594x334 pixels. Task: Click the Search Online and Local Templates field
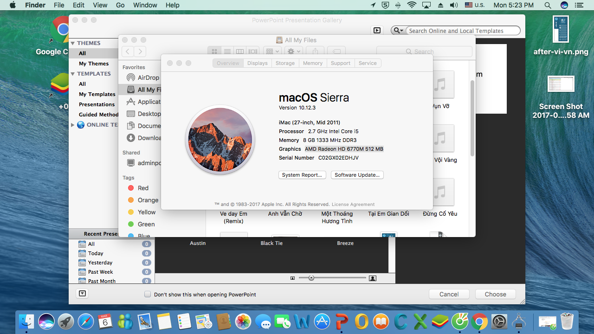pos(462,31)
